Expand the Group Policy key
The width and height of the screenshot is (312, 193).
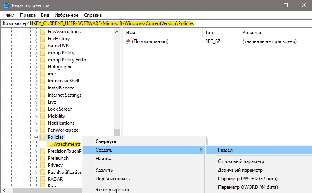(36, 53)
